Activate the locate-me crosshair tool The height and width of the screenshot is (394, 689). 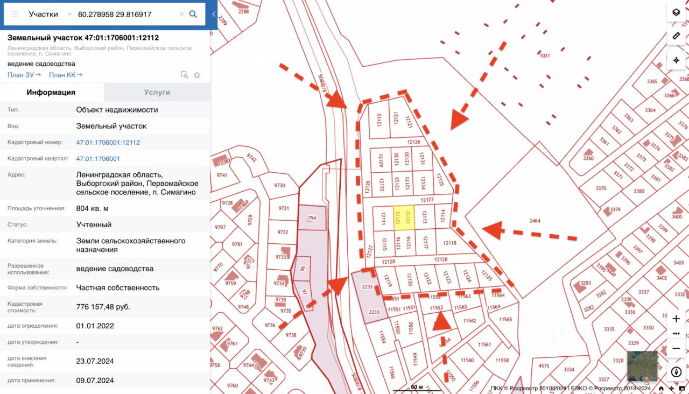pyautogui.click(x=676, y=60)
